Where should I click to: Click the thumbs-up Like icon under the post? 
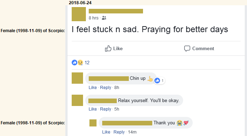108,48
